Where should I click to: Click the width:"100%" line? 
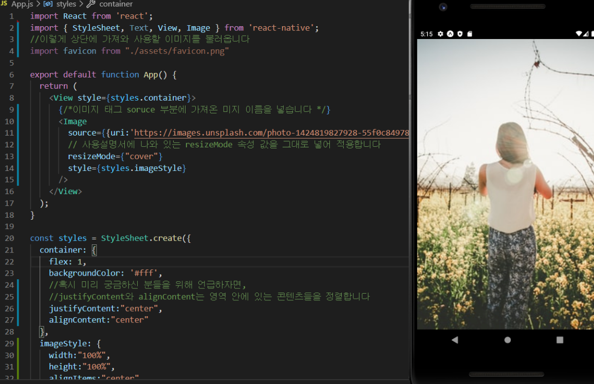79,355
